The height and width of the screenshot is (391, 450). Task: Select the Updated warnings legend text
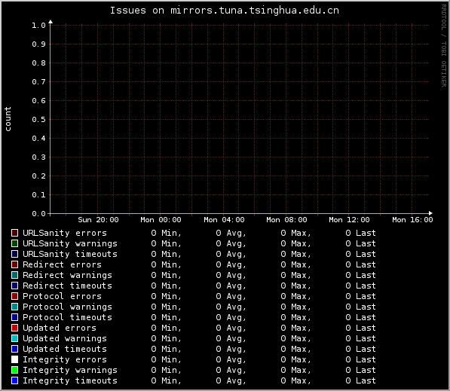[65, 338]
